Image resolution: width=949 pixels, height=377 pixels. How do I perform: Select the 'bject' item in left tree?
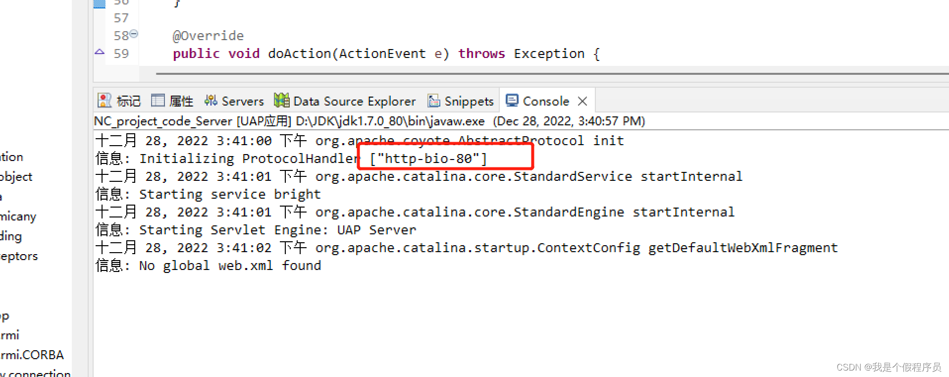[16, 177]
